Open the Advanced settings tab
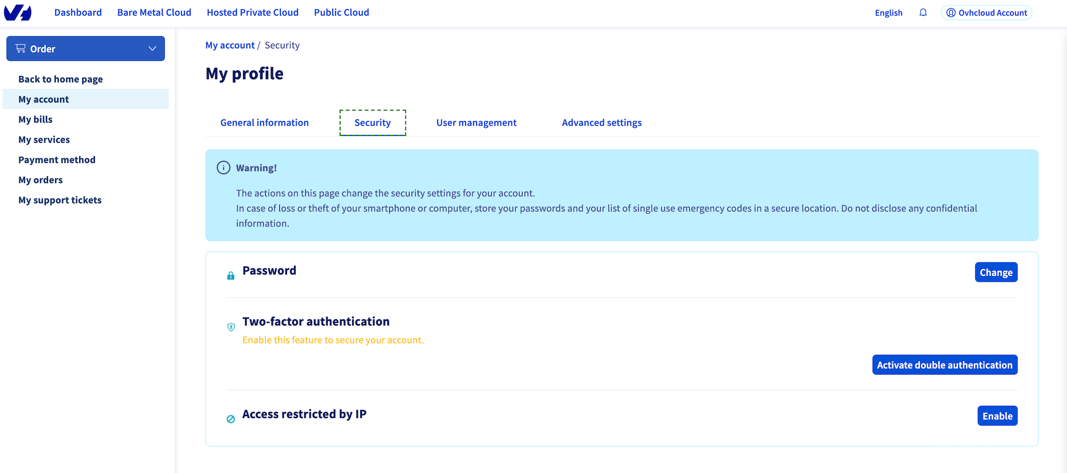The width and height of the screenshot is (1067, 473). tap(602, 122)
